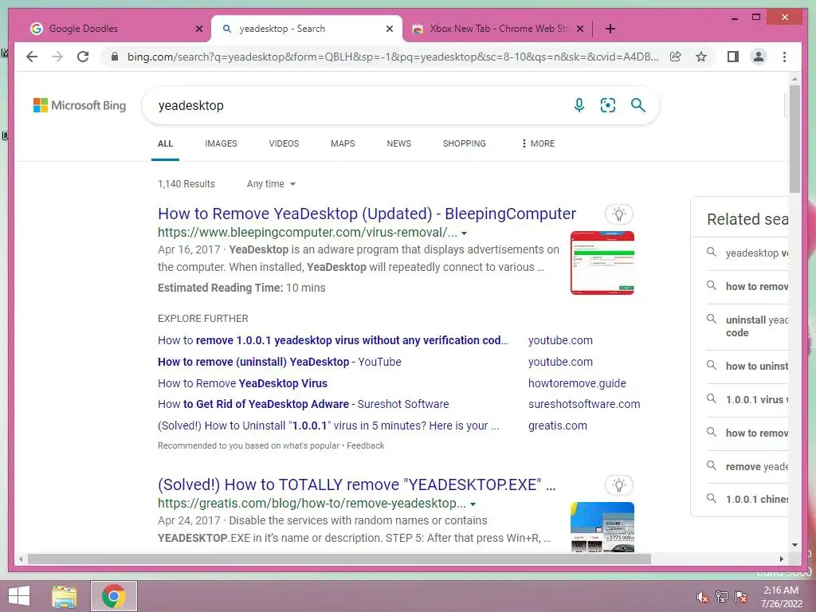Click howtoremove.guide source link
The image size is (816, 612).
tap(577, 383)
